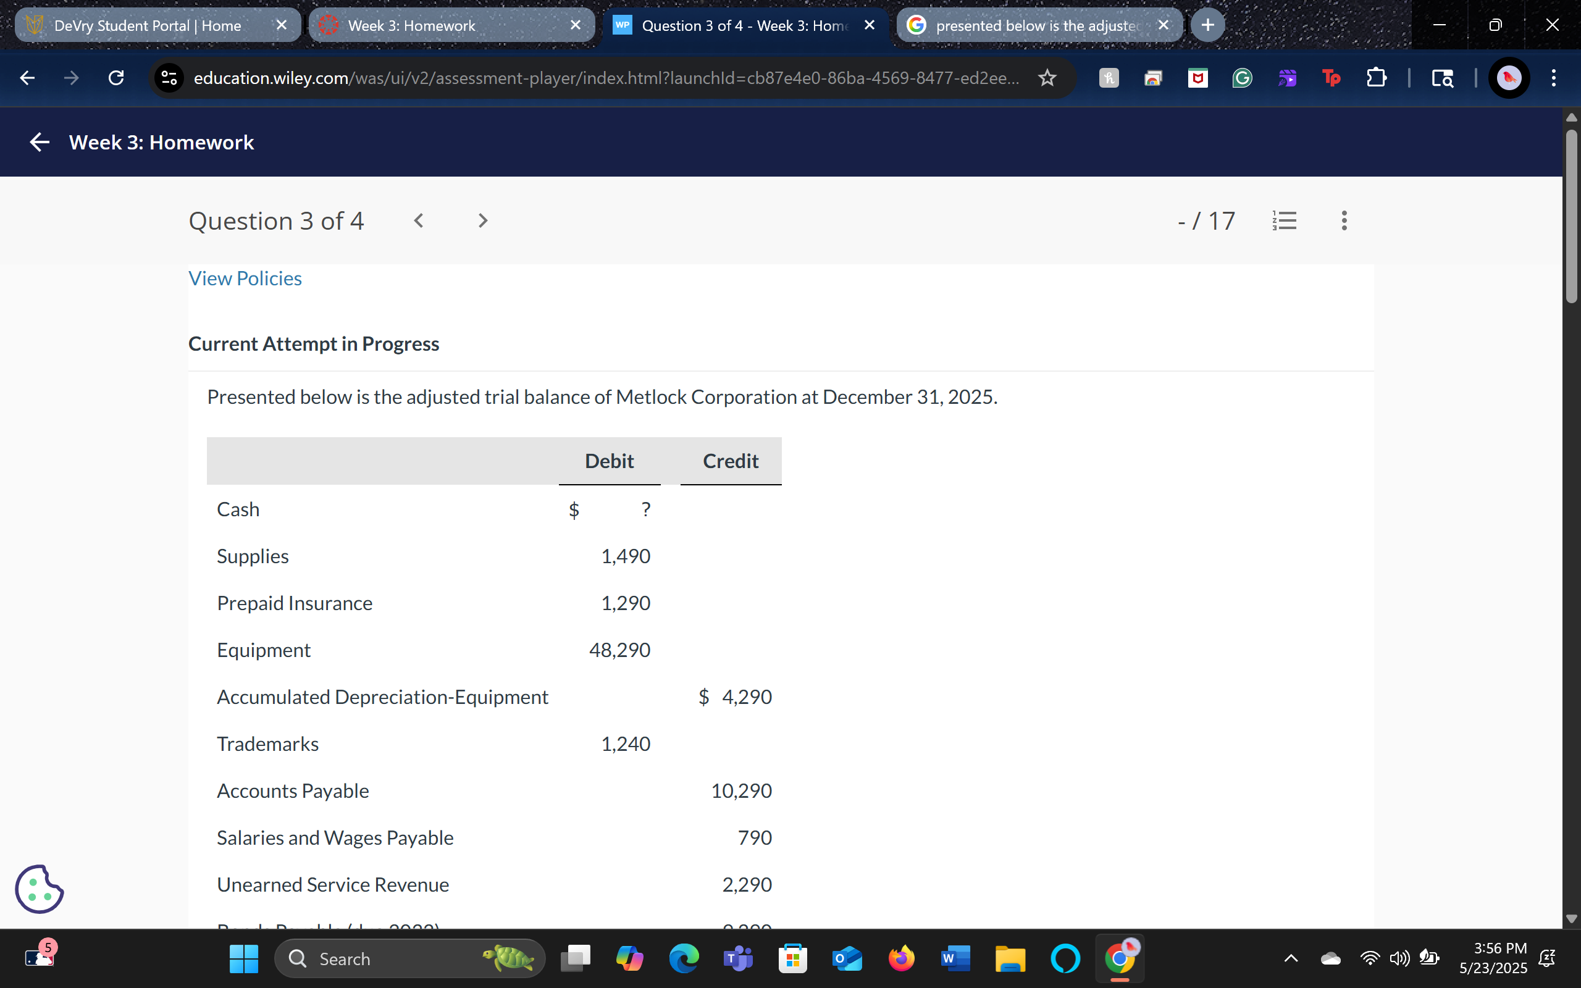Open the McAfee WebAdvisor extension

1197,78
